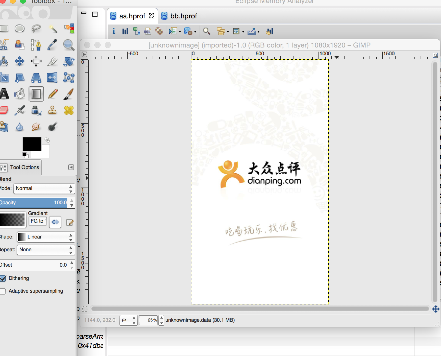Image resolution: width=441 pixels, height=356 pixels.
Task: Select the Color Picker eyedropper tool
Action: pos(52,45)
